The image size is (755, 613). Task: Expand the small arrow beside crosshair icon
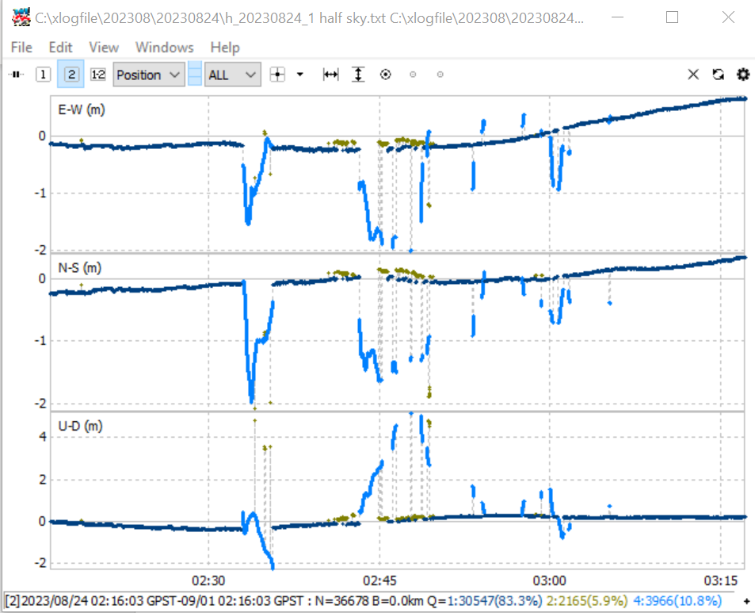[300, 75]
